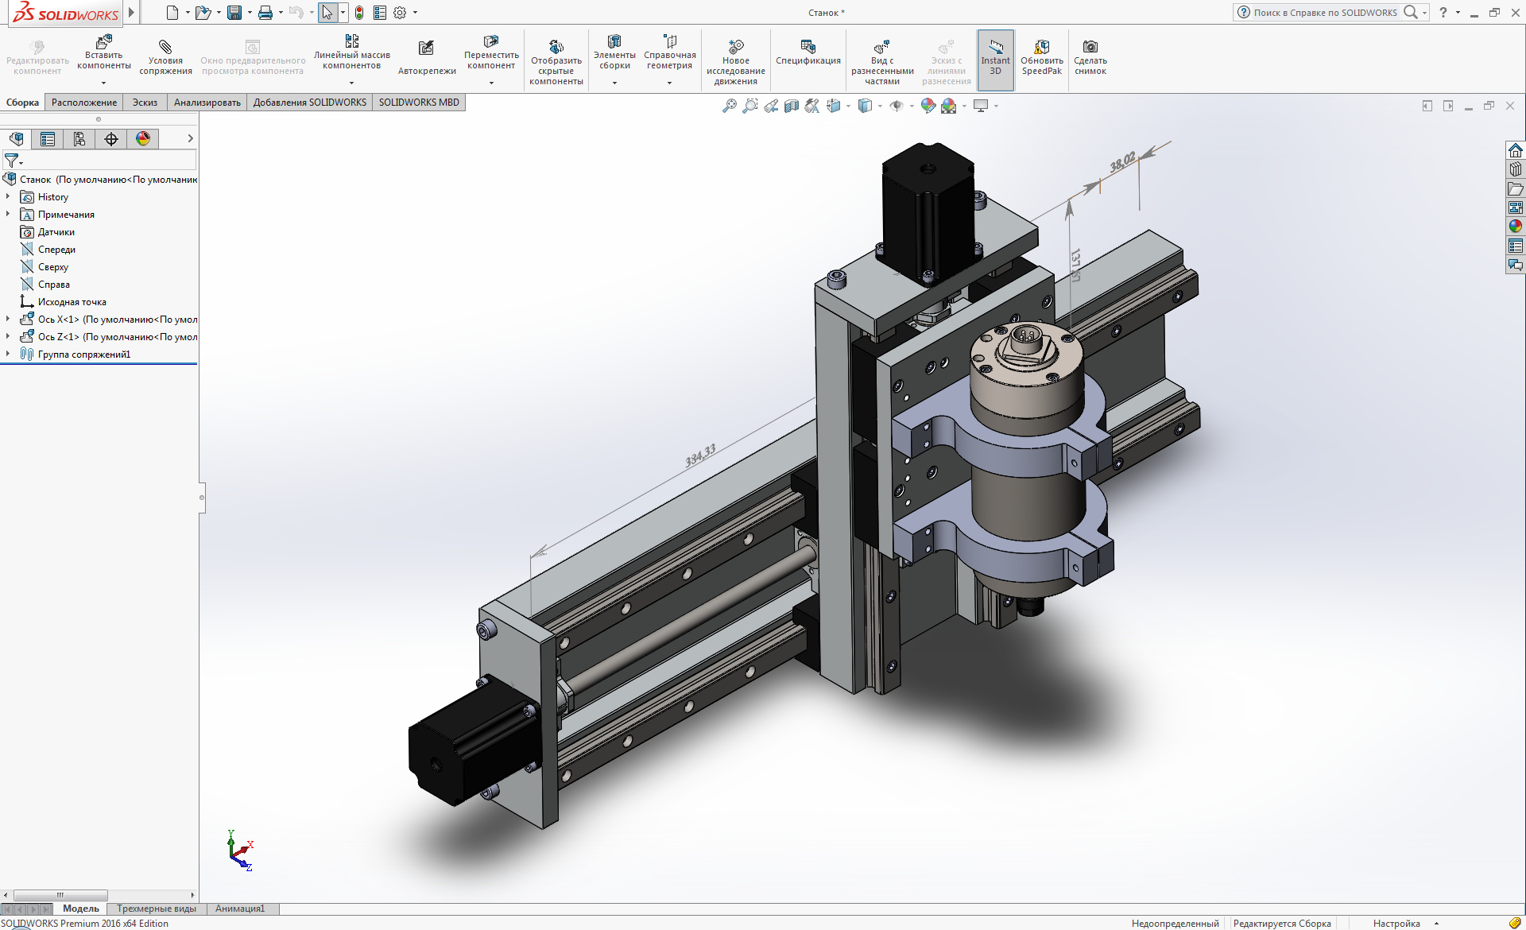This screenshot has width=1526, height=930.
Task: Click Zoom to Fit magnifier icon
Action: point(729,106)
